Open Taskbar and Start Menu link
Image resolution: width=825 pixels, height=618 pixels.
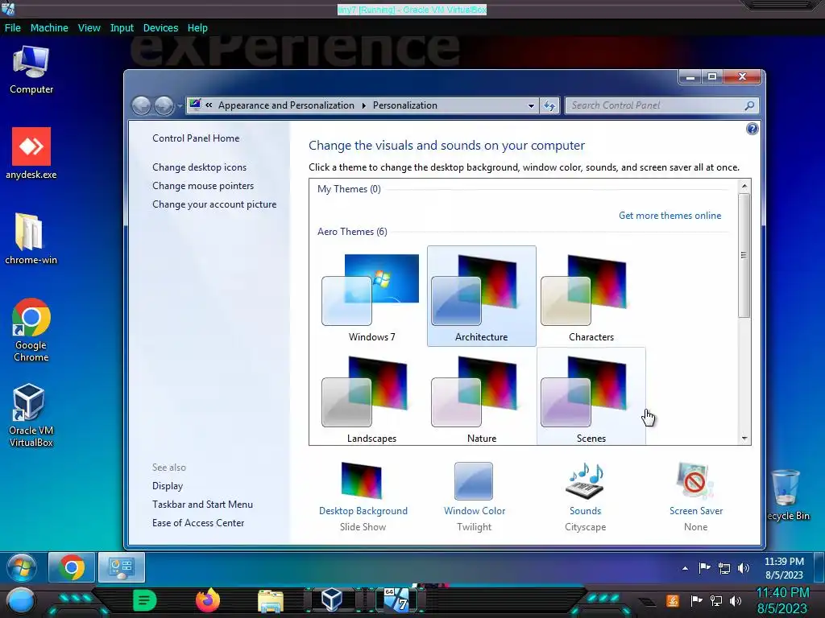202,505
